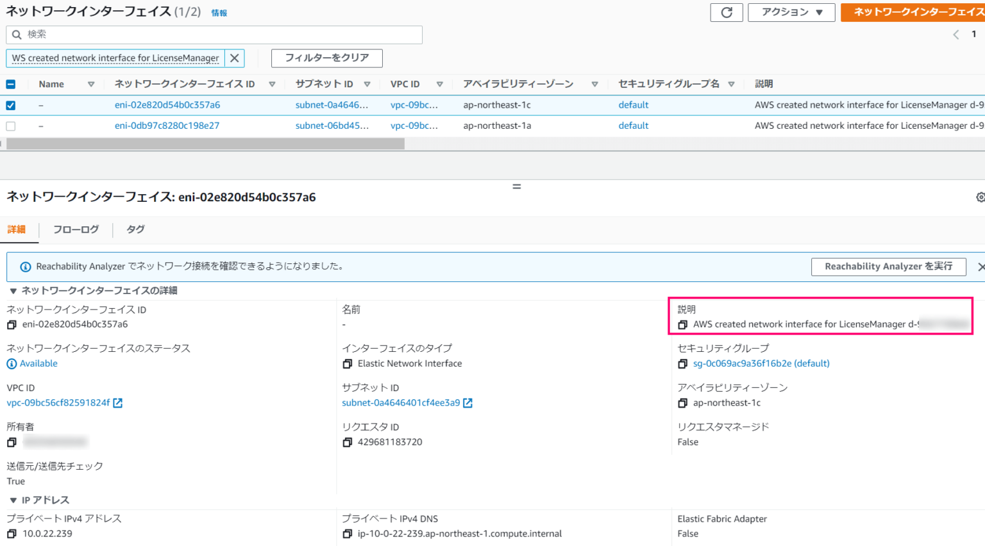Switch to the フローログ tab
The height and width of the screenshot is (546, 985).
click(75, 229)
